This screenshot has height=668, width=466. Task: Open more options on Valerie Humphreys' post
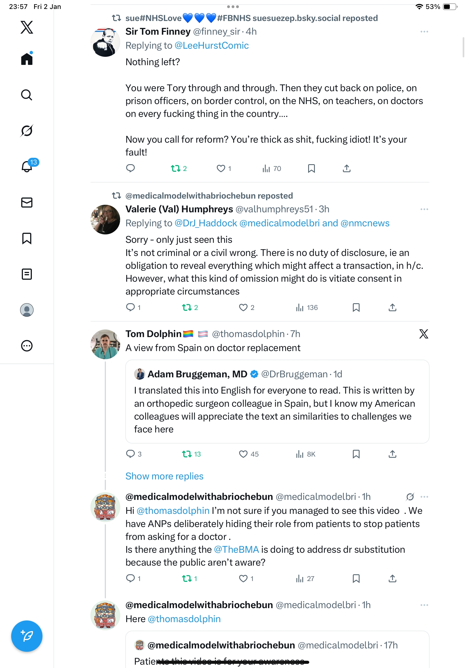(x=424, y=209)
